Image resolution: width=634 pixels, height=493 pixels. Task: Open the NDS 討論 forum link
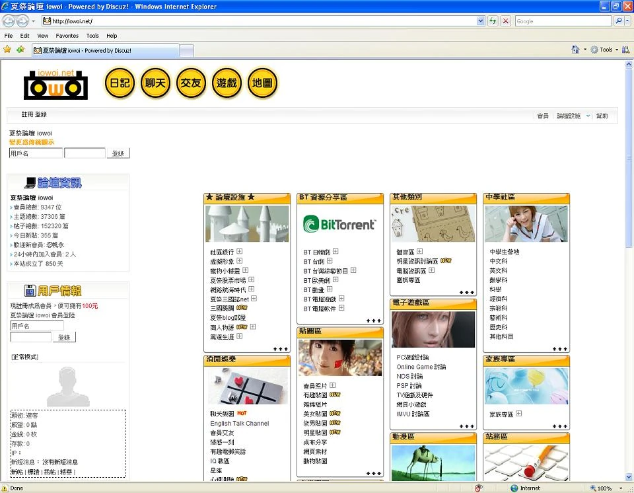(x=409, y=376)
